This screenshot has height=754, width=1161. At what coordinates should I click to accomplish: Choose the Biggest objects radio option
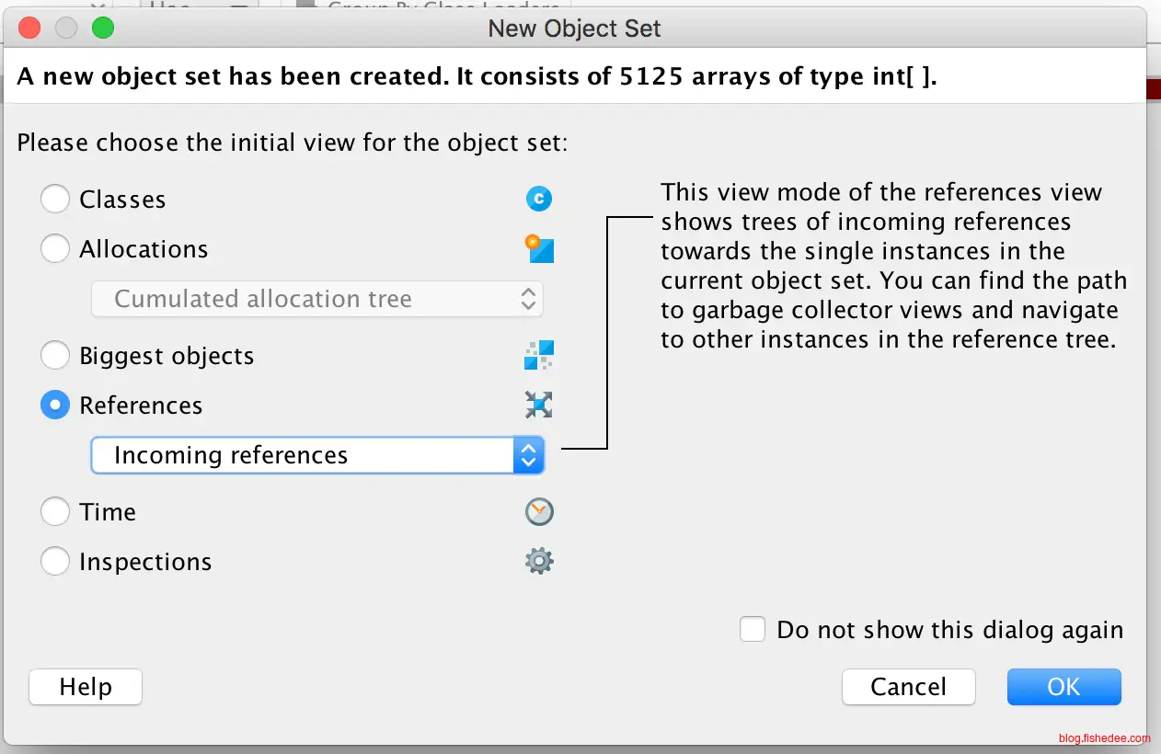click(x=55, y=356)
